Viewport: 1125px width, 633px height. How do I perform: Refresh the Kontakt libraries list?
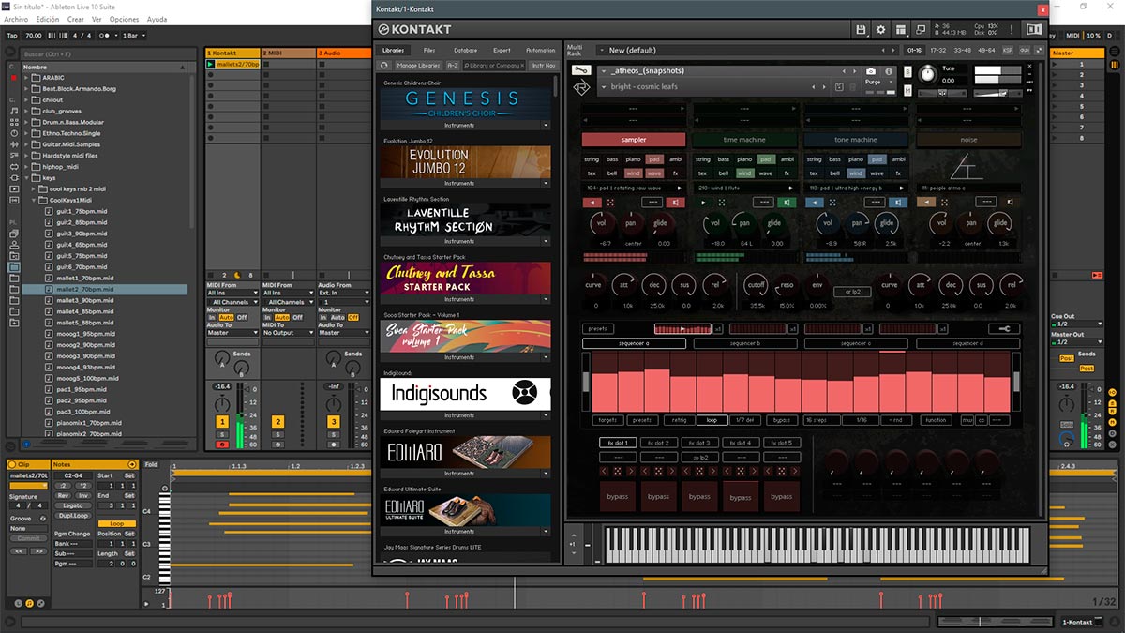[x=384, y=66]
